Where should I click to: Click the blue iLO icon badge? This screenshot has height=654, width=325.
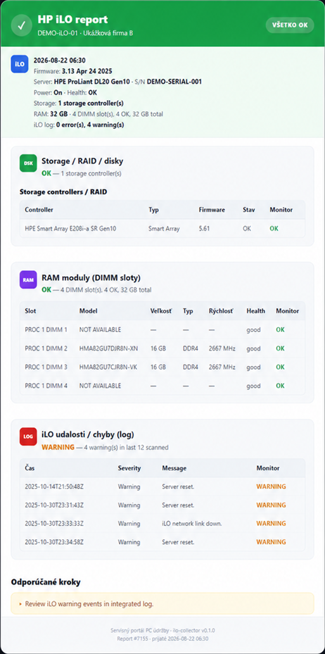(19, 64)
